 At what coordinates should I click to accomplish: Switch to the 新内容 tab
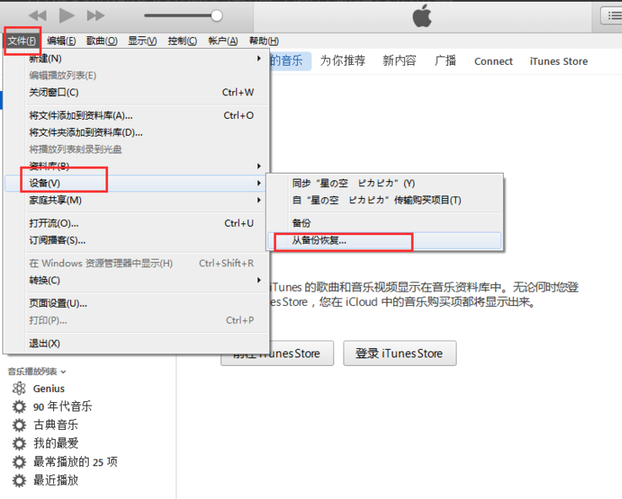399,61
